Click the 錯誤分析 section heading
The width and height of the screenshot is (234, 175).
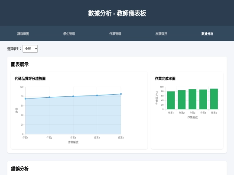coord(19,169)
